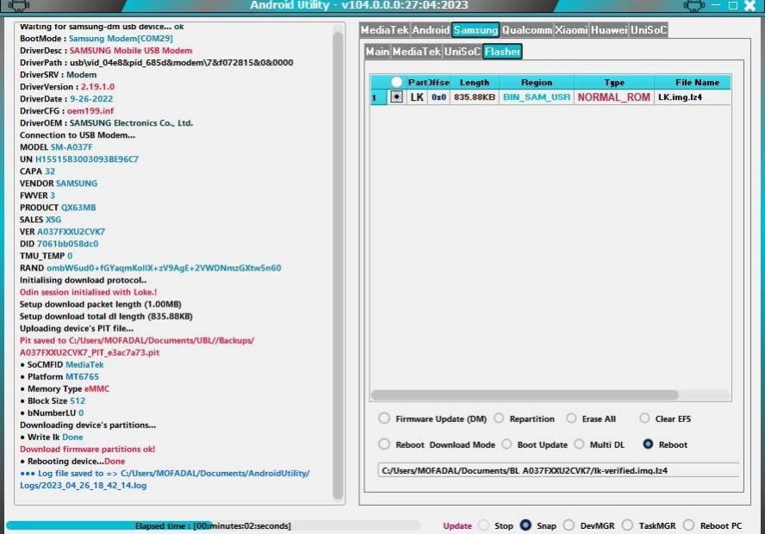Click the Platform MT6765 log line

[x=59, y=376]
